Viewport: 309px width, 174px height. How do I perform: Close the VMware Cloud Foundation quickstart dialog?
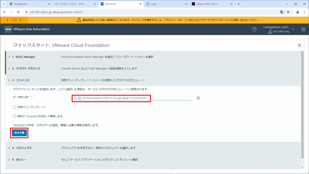299,45
